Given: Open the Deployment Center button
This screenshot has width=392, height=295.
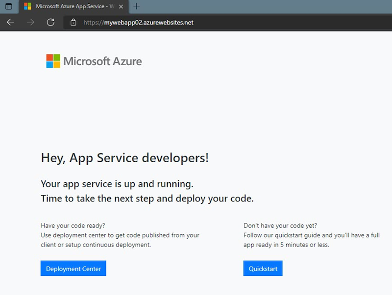Looking at the screenshot, I should [73, 269].
